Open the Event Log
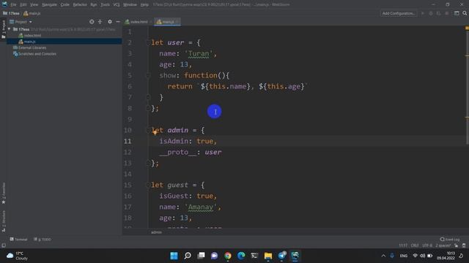The image size is (469, 263). pyautogui.click(x=449, y=239)
